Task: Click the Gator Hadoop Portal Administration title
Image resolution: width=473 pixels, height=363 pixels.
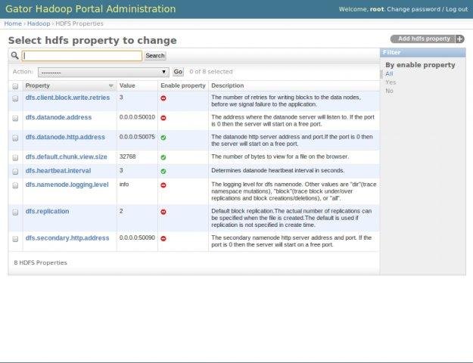Action: (91, 9)
